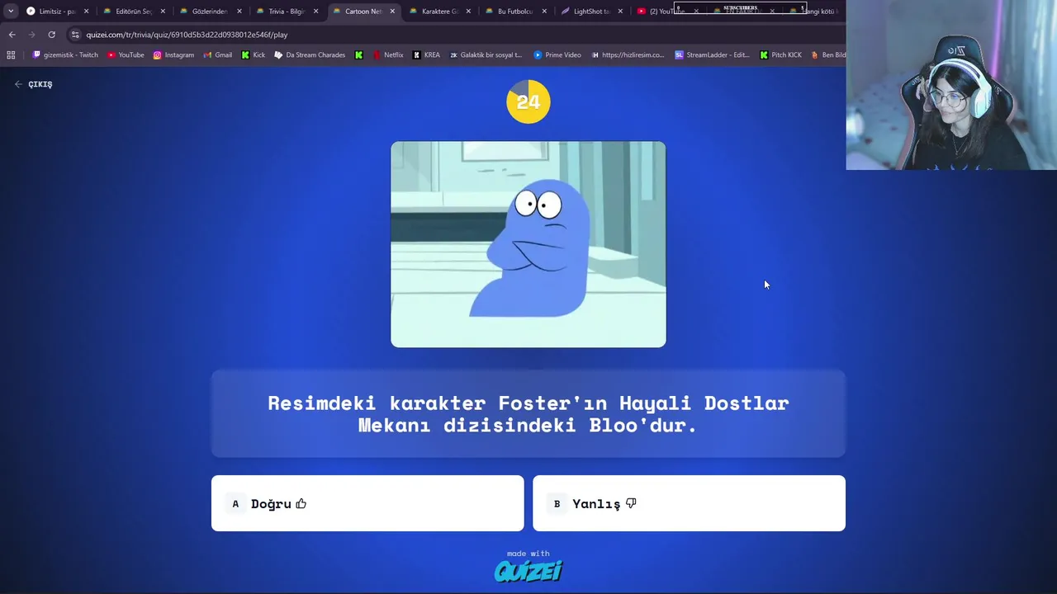The height and width of the screenshot is (594, 1057).
Task: Open the hizliresim.com bookmark
Action: pyautogui.click(x=628, y=55)
